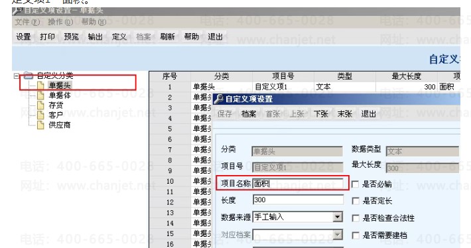Click the 数据类型 field showing 文本

point(423,151)
